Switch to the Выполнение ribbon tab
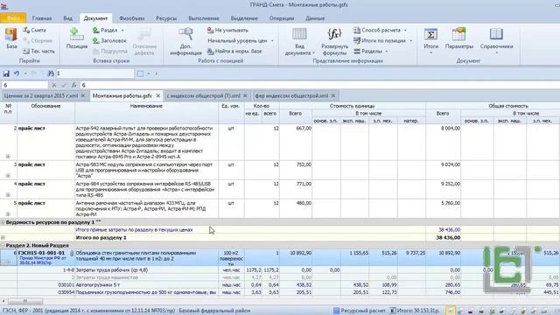The width and height of the screenshot is (560, 315). click(x=204, y=18)
